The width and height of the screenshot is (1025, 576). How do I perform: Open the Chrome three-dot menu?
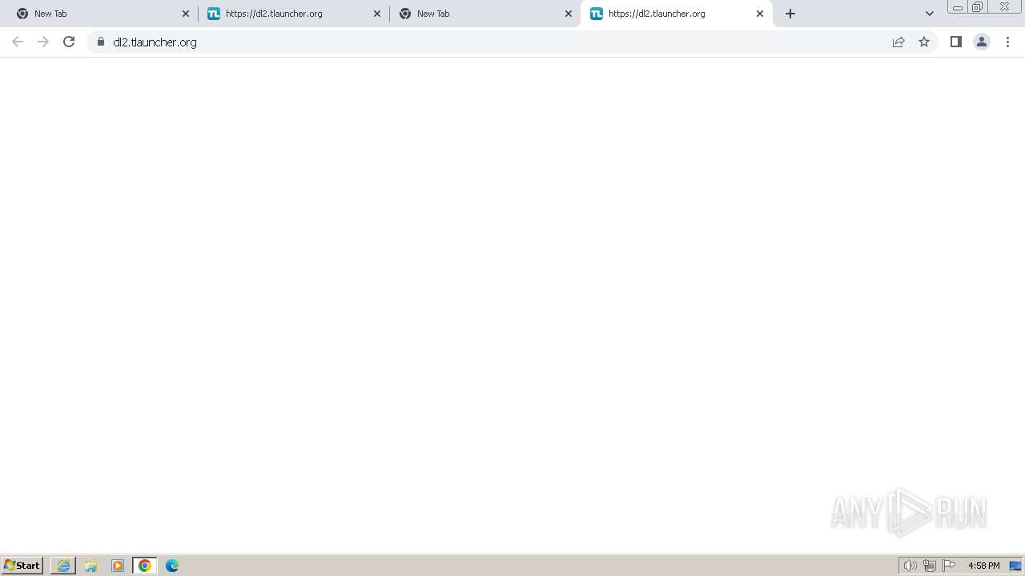[x=1007, y=42]
